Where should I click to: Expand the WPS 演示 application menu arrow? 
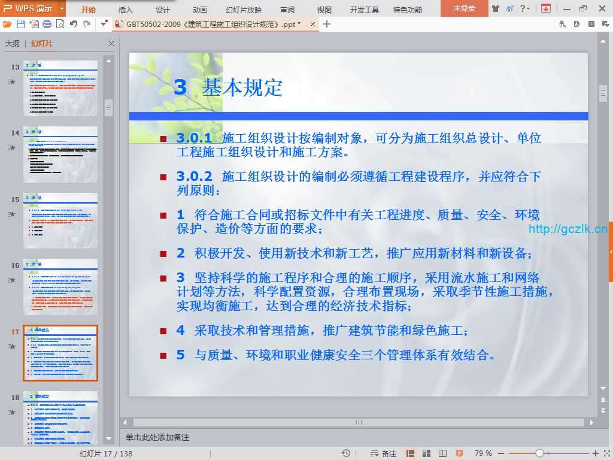62,9
